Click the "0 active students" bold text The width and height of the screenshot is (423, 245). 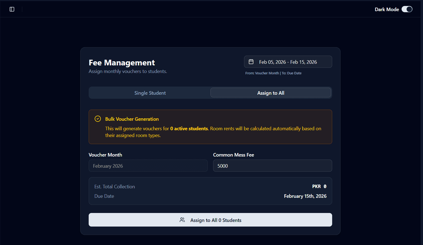point(189,129)
